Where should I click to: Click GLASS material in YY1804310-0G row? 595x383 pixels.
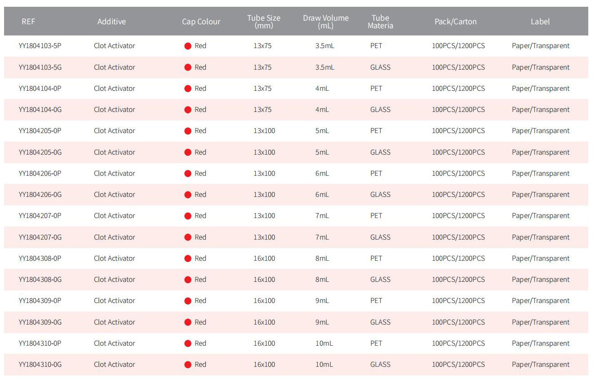pos(380,365)
